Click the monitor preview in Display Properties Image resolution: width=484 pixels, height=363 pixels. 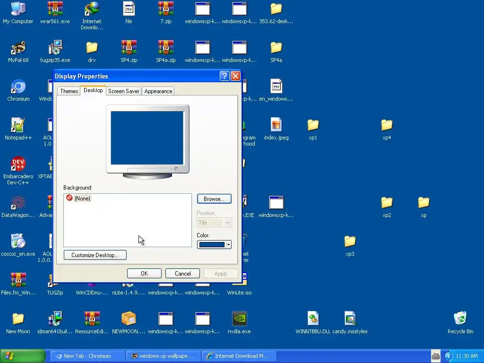(147, 142)
